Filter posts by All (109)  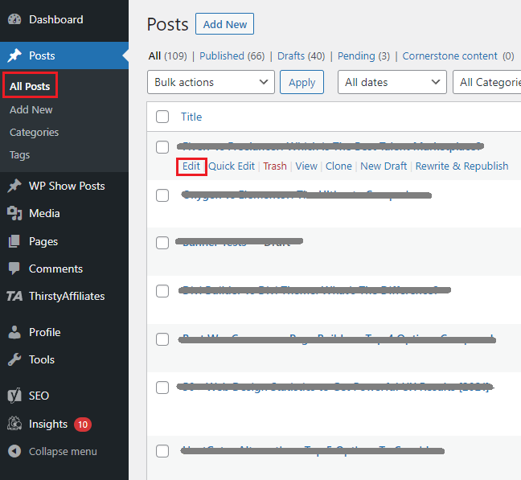pos(167,55)
